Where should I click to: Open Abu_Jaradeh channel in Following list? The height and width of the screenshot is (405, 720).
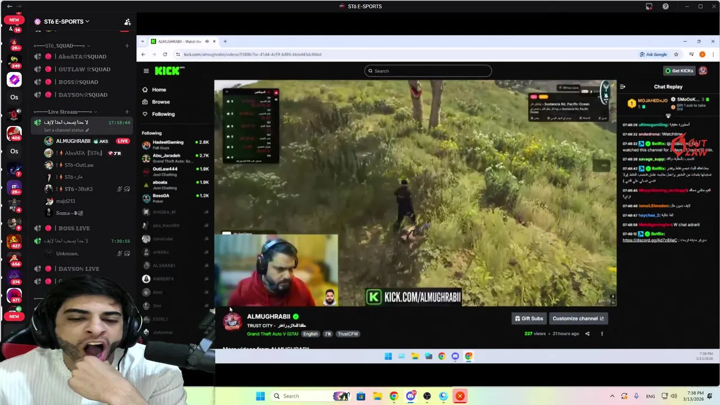[x=175, y=158]
